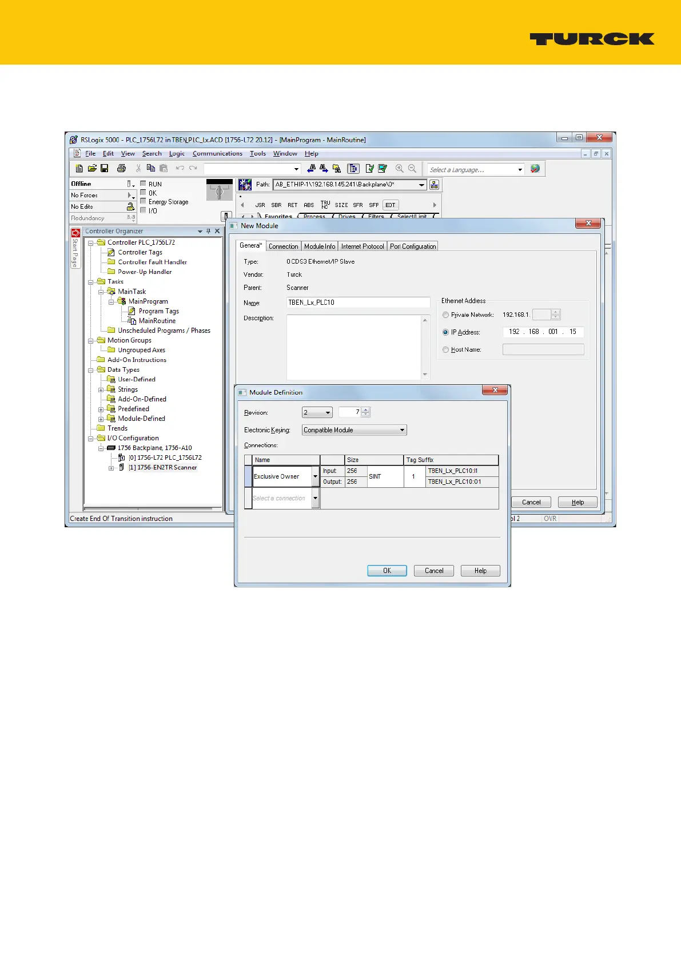The image size is (681, 963).
Task: Click the Undo arrow icon
Action: 180,168
